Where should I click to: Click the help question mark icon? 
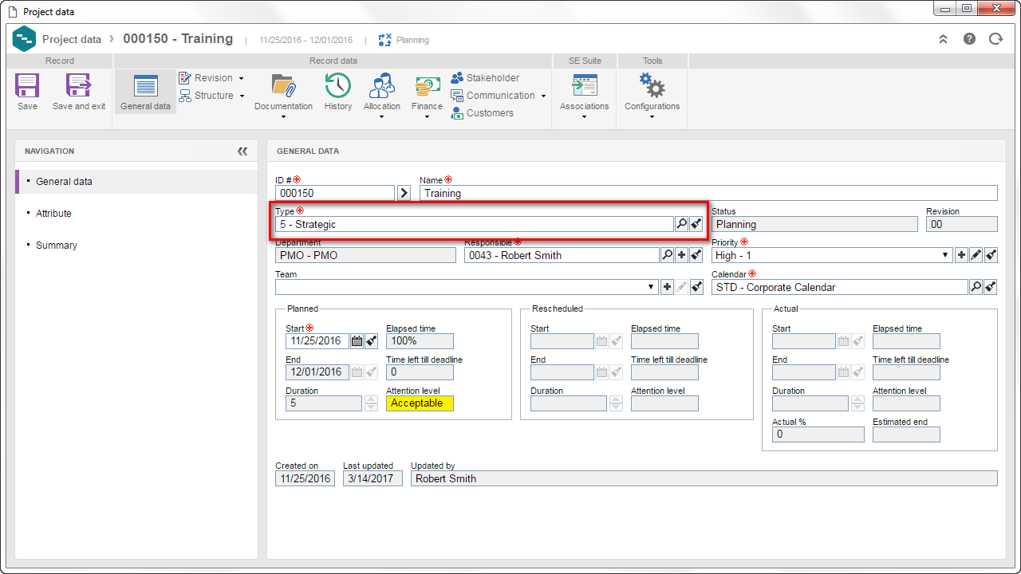pos(969,39)
